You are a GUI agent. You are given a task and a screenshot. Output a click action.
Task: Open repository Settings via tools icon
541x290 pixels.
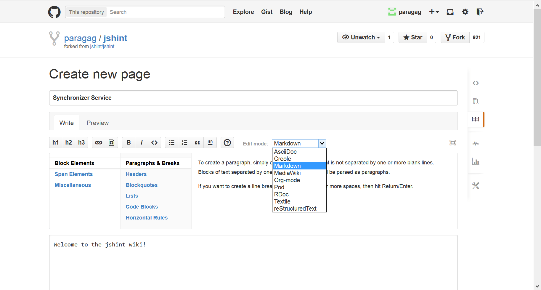pyautogui.click(x=475, y=186)
